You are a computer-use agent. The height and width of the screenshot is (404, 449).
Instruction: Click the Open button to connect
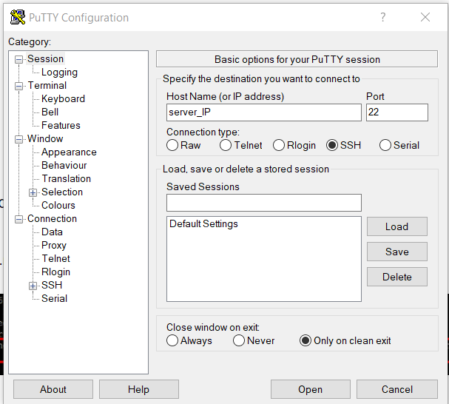310,389
